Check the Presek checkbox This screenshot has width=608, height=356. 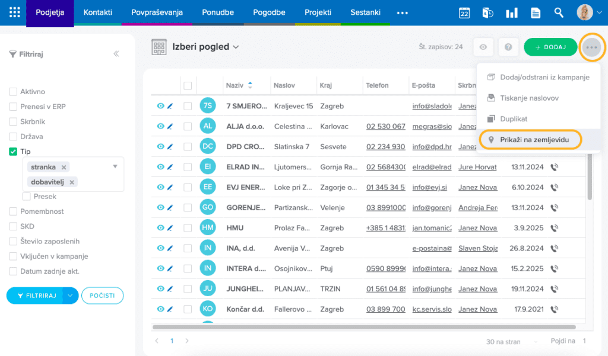point(27,197)
